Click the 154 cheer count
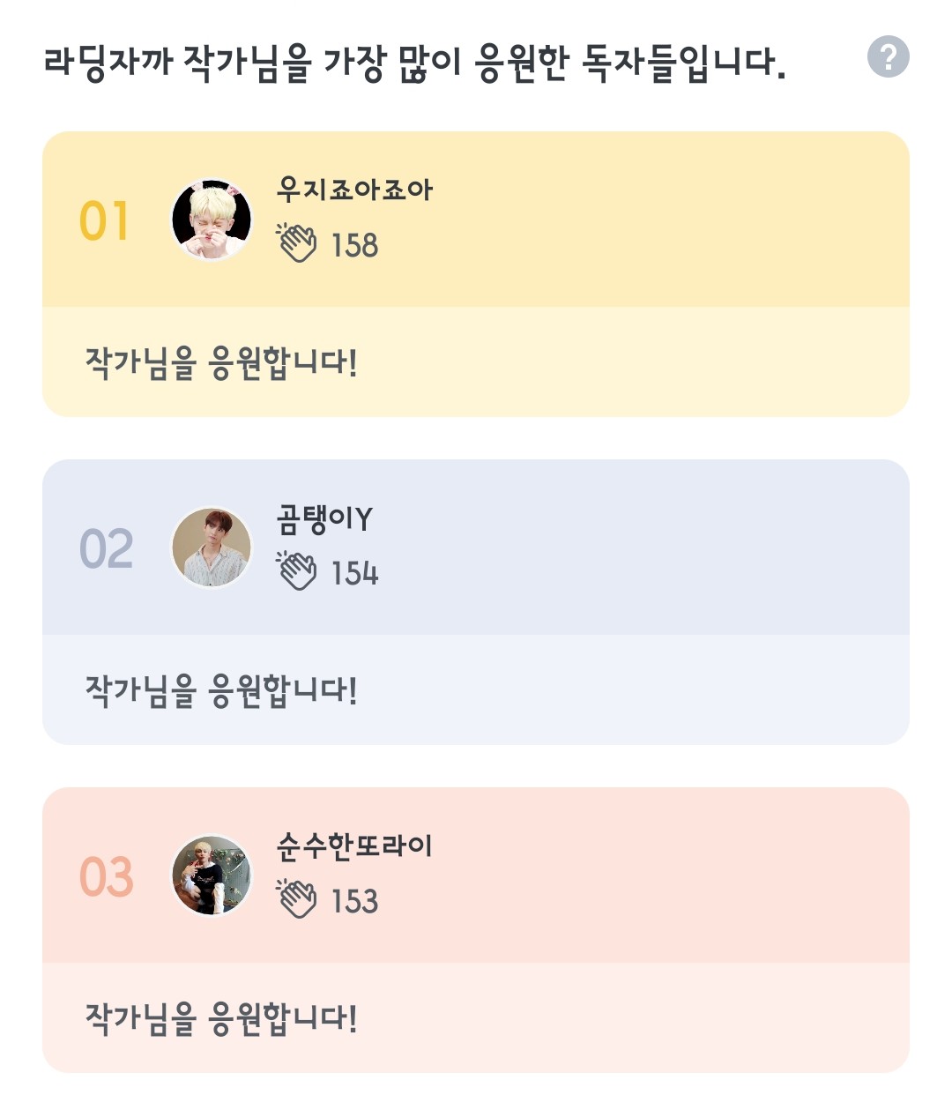952x1095 pixels. click(x=354, y=573)
